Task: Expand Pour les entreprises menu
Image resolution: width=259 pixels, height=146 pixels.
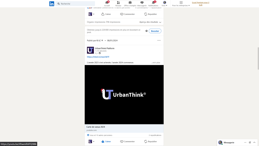Action: [x=181, y=4]
